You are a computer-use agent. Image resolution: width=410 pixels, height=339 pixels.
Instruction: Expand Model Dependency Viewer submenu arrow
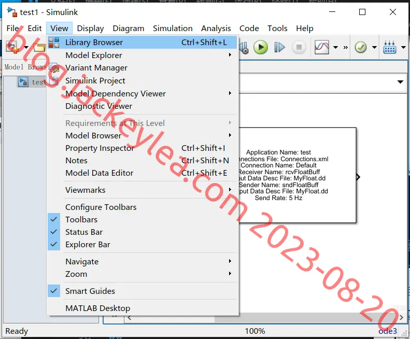(230, 93)
